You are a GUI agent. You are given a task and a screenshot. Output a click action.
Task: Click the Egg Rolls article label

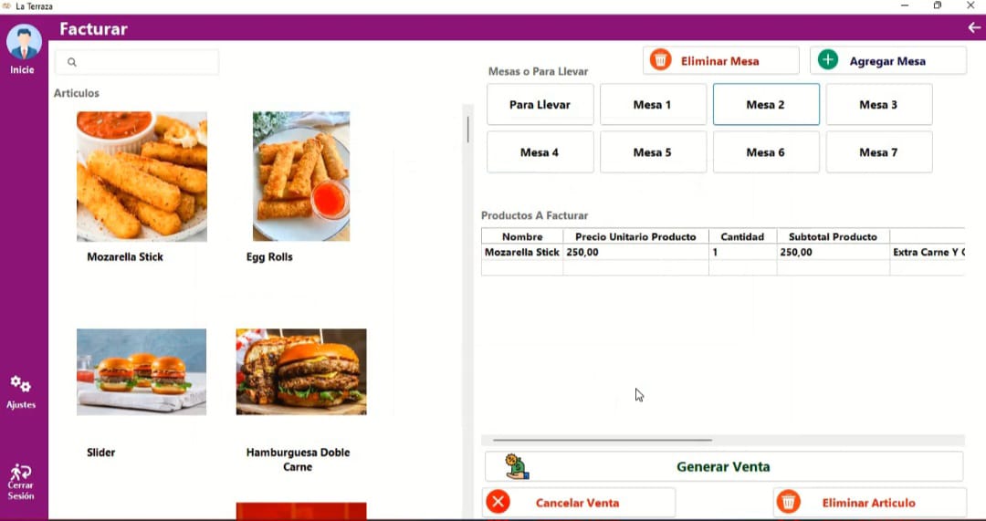pyautogui.click(x=269, y=257)
